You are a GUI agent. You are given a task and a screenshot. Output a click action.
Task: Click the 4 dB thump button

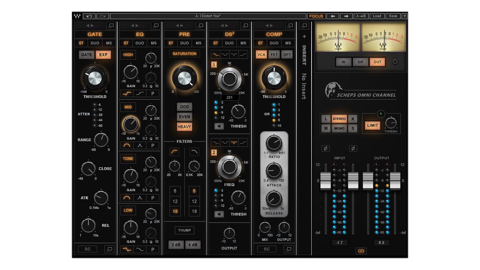[x=193, y=245]
